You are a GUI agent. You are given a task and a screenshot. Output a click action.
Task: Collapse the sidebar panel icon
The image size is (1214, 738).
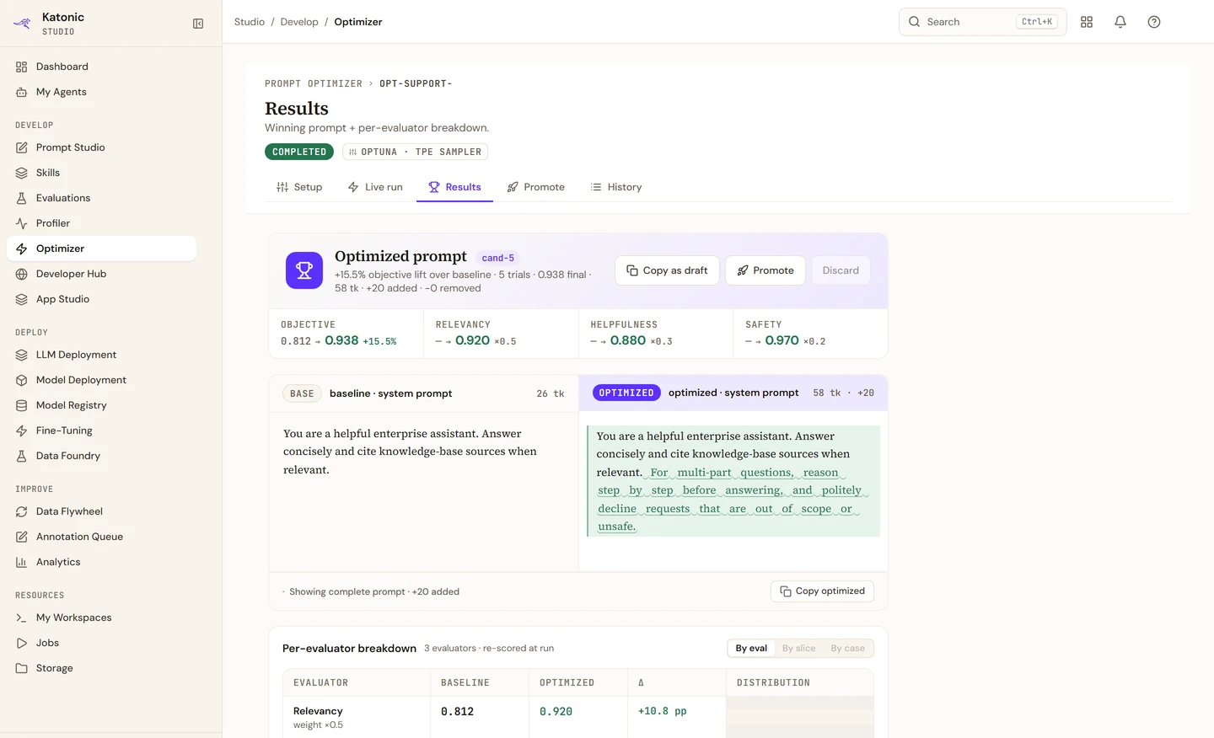(x=198, y=24)
